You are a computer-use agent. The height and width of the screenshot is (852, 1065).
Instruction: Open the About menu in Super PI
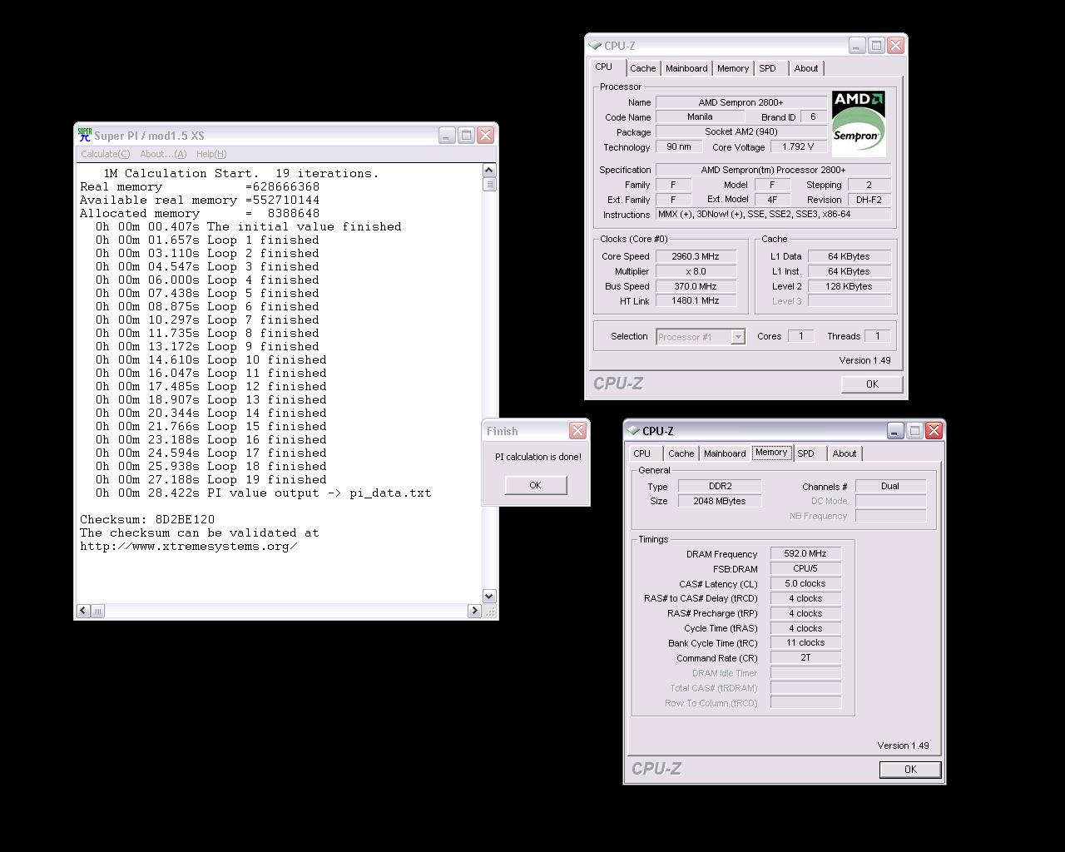point(163,154)
